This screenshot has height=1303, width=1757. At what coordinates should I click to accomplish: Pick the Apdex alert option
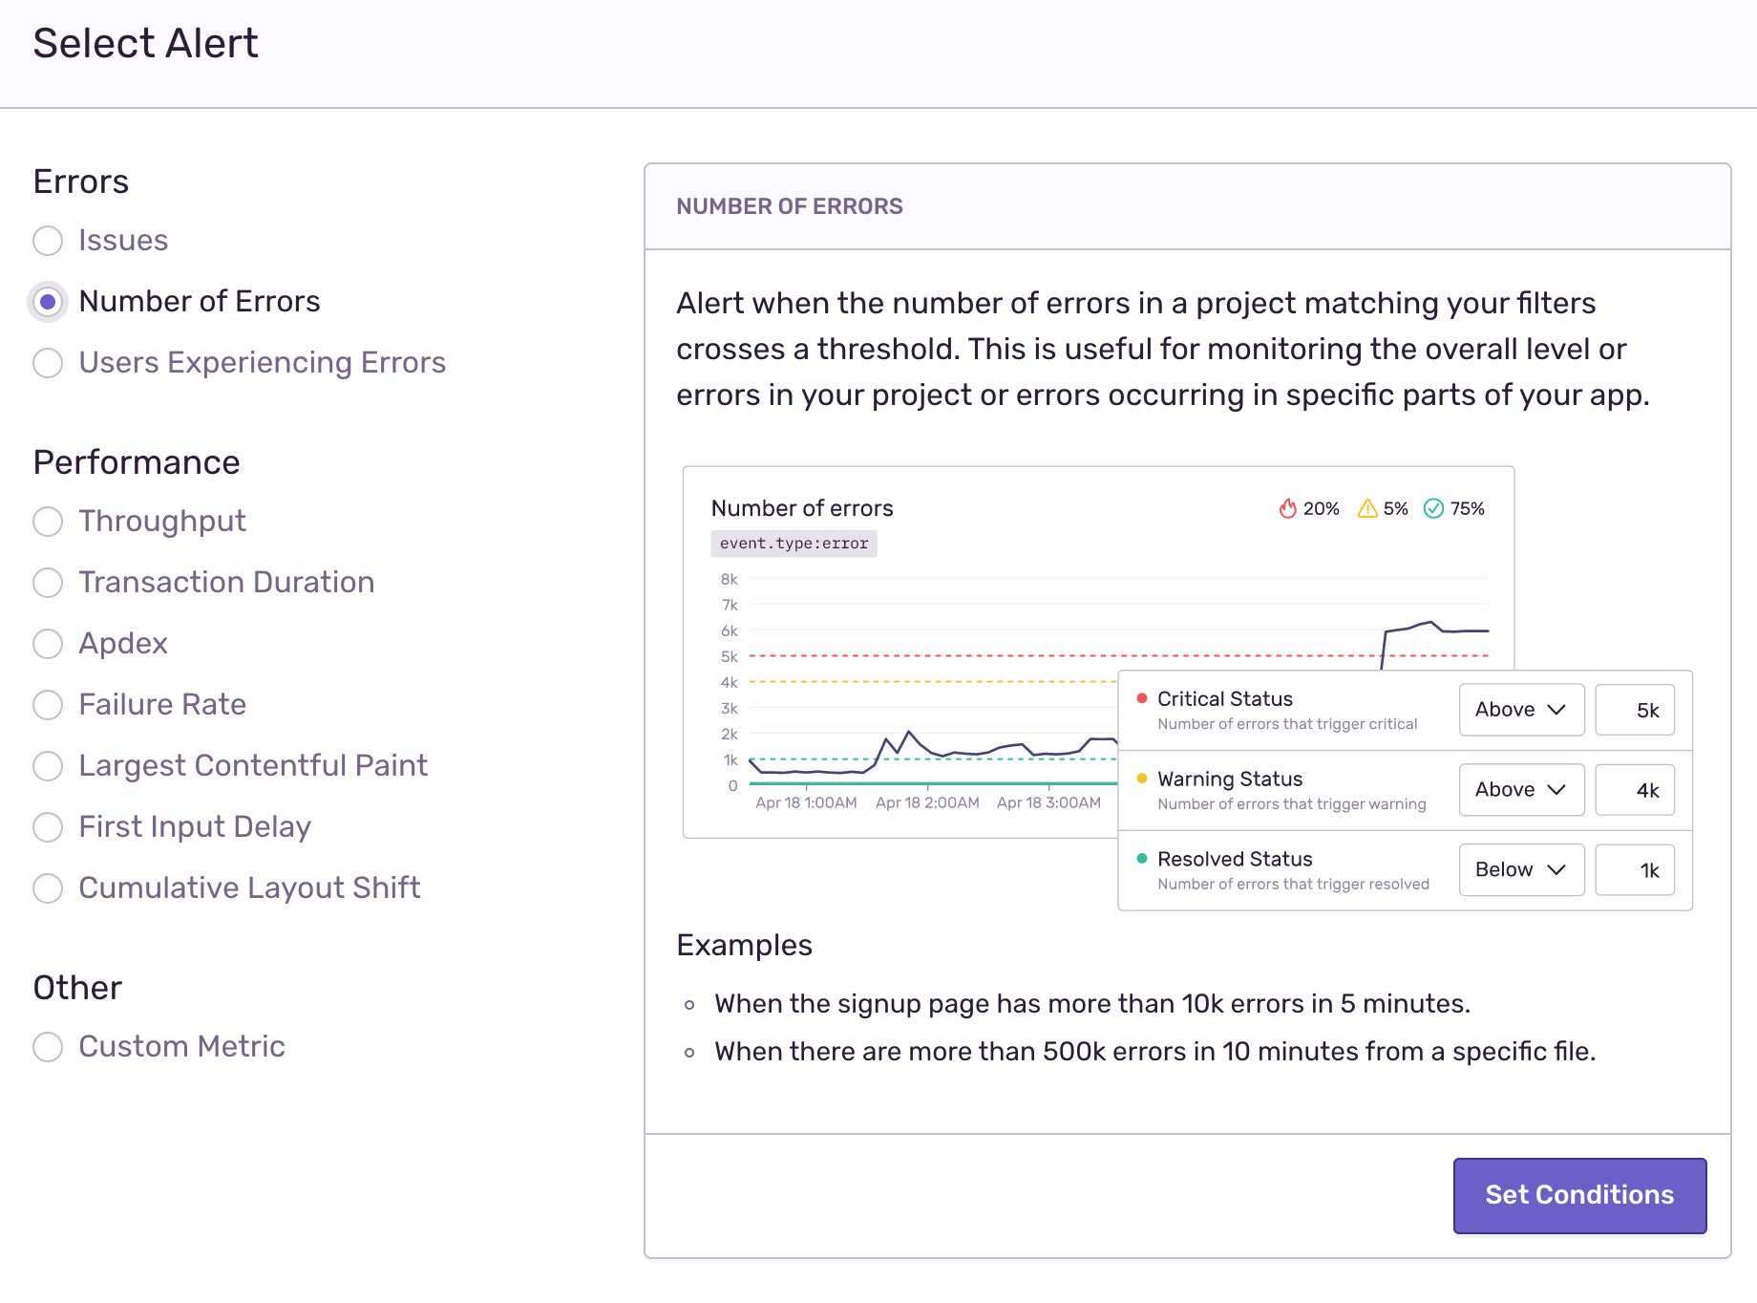point(48,644)
